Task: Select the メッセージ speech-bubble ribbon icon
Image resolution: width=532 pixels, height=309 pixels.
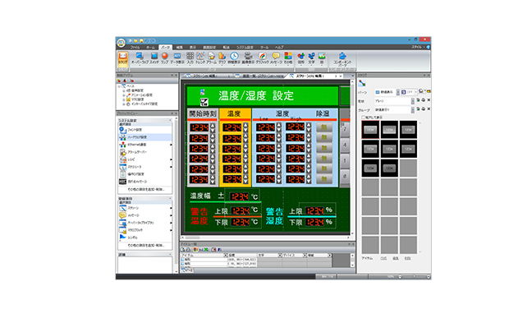Action: pyautogui.click(x=276, y=58)
